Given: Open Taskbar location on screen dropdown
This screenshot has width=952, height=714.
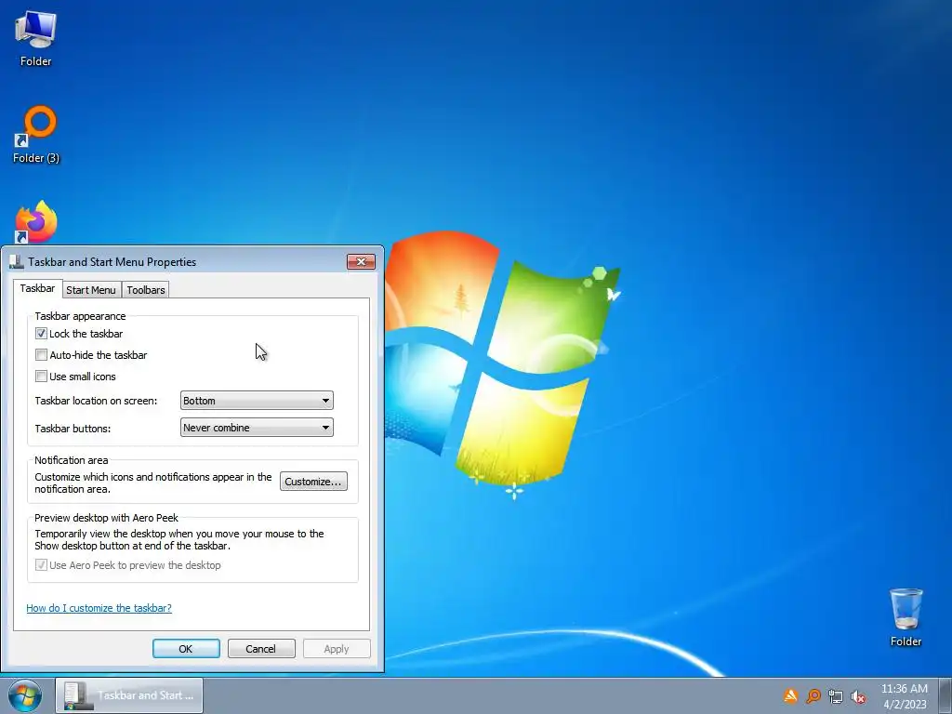Looking at the screenshot, I should point(257,401).
